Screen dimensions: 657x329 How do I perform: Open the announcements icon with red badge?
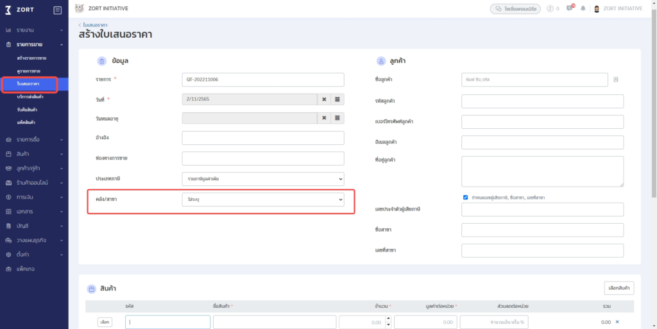570,9
